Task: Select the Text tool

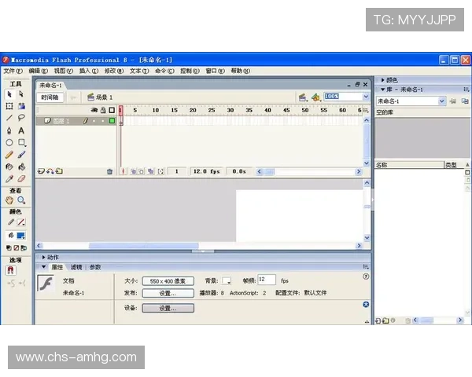Action: pos(21,130)
